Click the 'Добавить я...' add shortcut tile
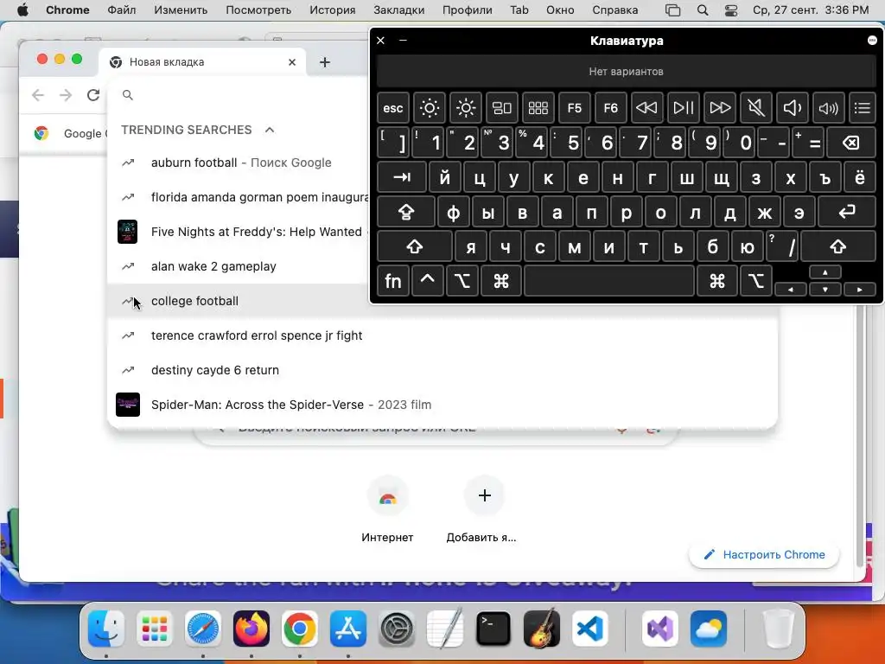This screenshot has height=664, width=885. [x=481, y=510]
